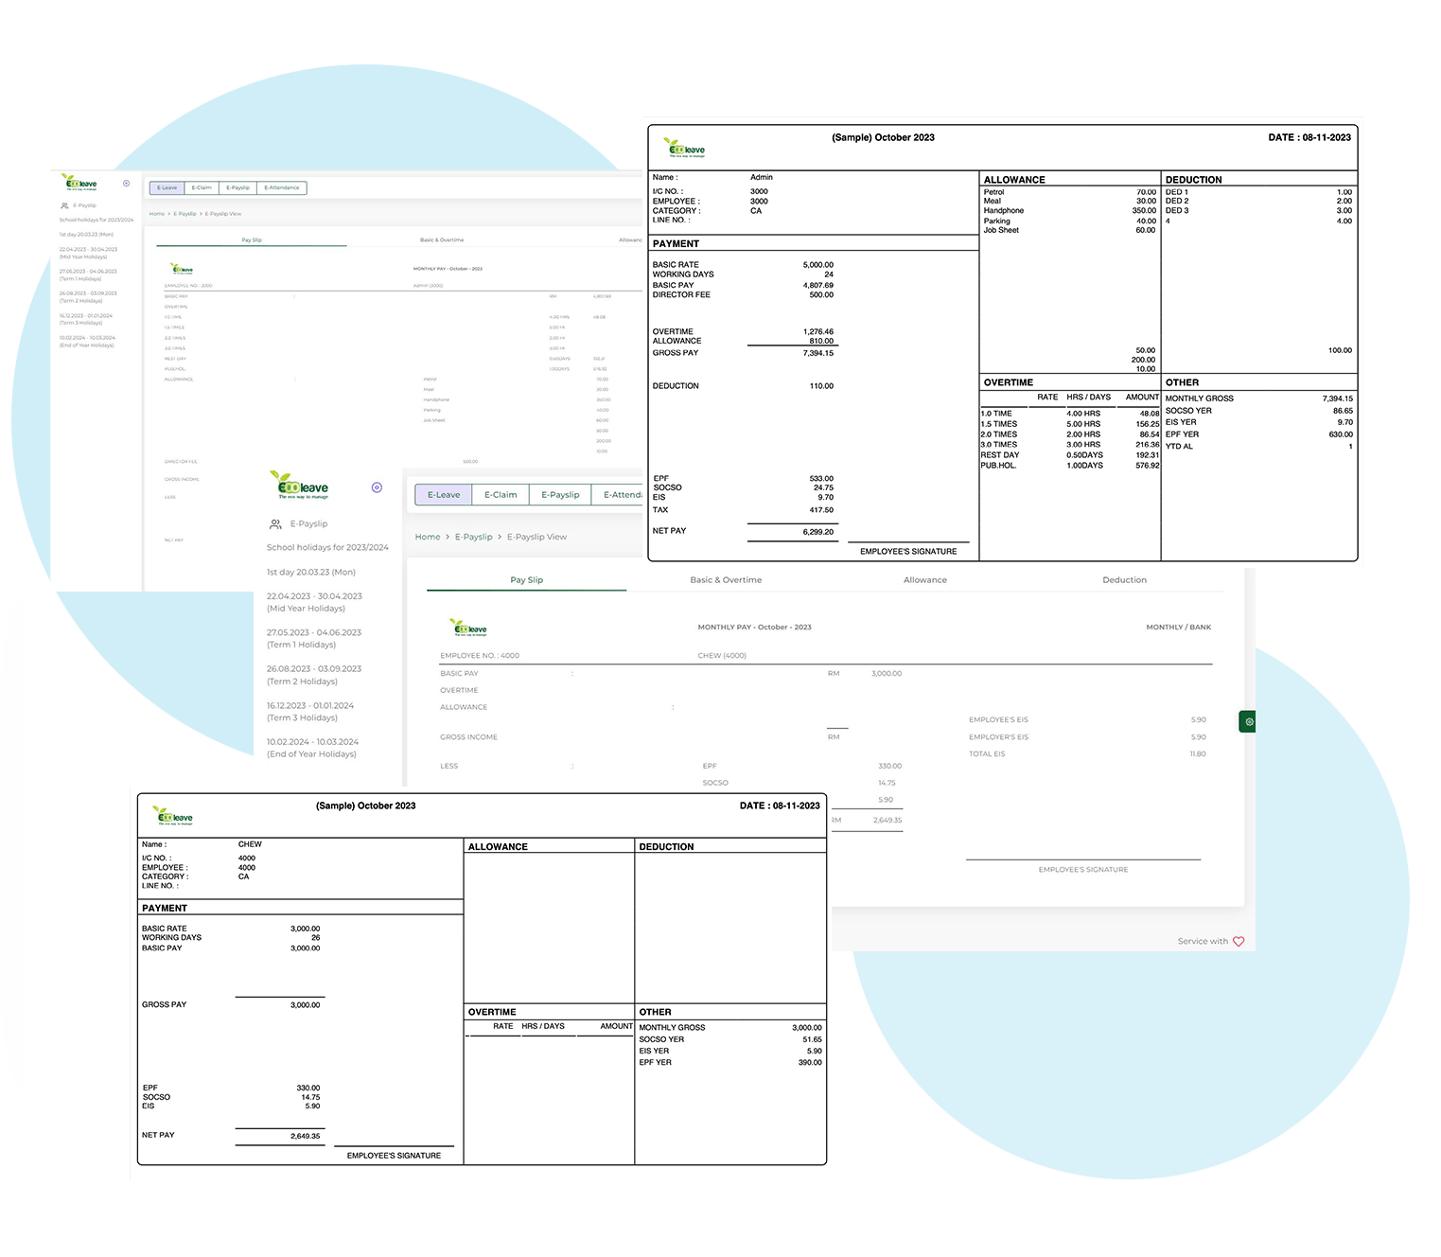The image size is (1441, 1257).
Task: Click the 'Service with' footer text
Action: coord(1203,941)
